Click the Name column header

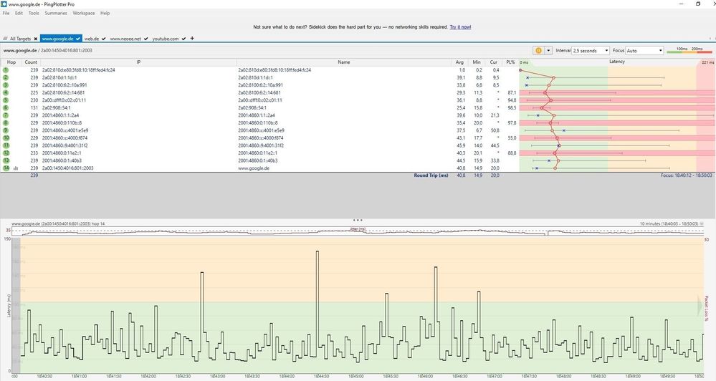(x=344, y=62)
